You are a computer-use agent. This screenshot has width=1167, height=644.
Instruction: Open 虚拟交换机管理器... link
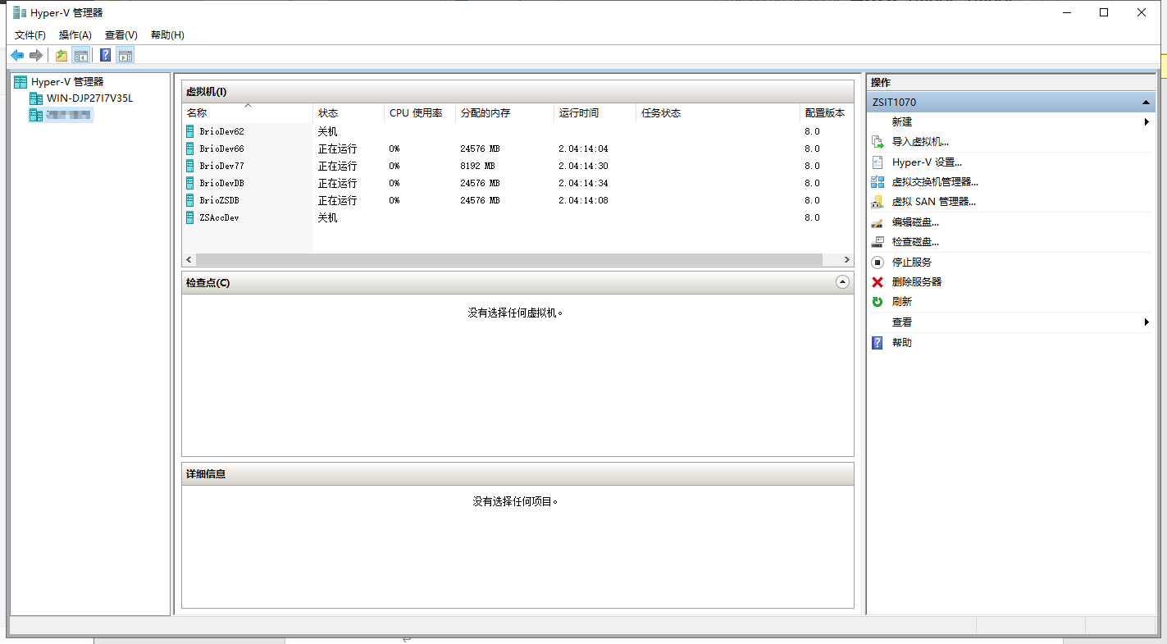(935, 182)
